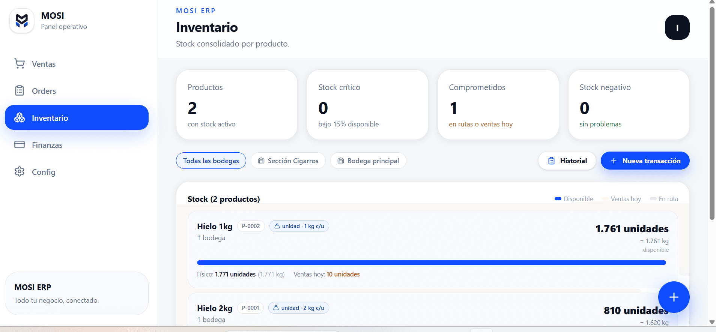Viewport: 716px width, 332px height.
Task: Click the unidad · 1 kg c/u badge
Action: point(299,226)
